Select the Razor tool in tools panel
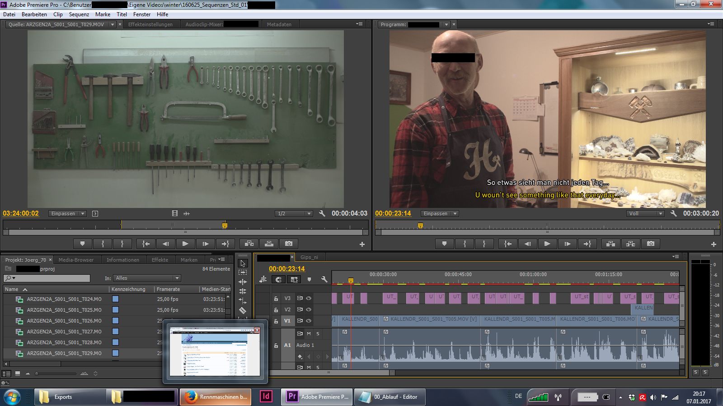This screenshot has width=723, height=406. click(x=243, y=310)
